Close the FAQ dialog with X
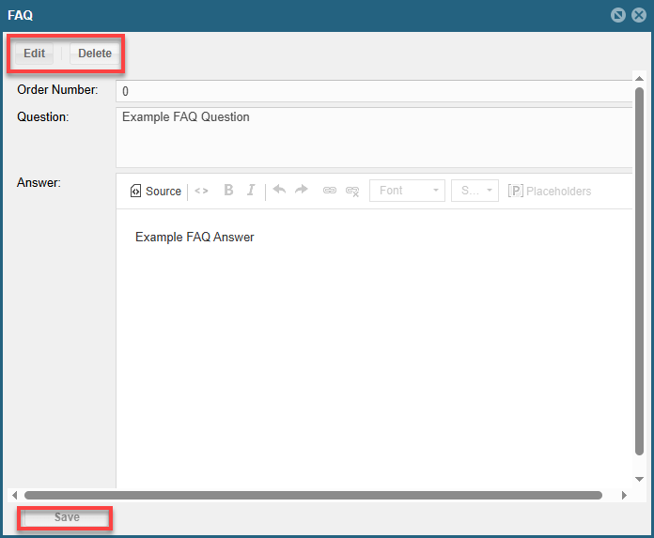 [639, 15]
